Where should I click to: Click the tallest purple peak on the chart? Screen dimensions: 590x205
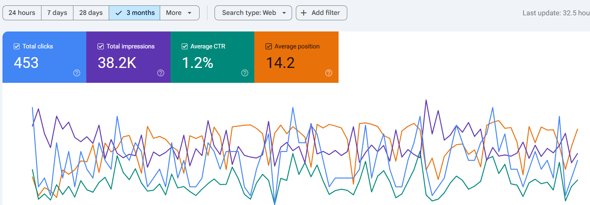point(426,100)
